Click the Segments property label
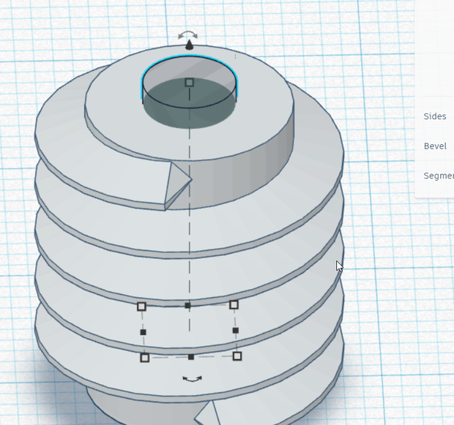 click(439, 176)
